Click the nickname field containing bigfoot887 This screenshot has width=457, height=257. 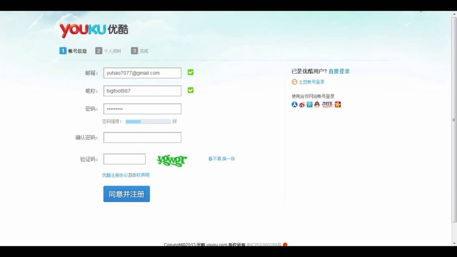(142, 91)
